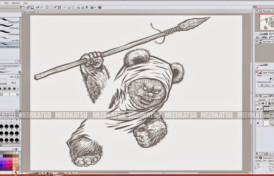
Task: Click the Invert selection toolbar icon
Action: coord(73,7)
